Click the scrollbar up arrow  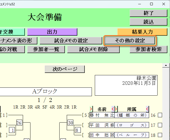click(x=166, y=65)
